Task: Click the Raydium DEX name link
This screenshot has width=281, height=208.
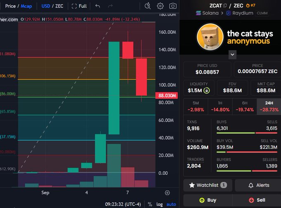Action: (243, 13)
